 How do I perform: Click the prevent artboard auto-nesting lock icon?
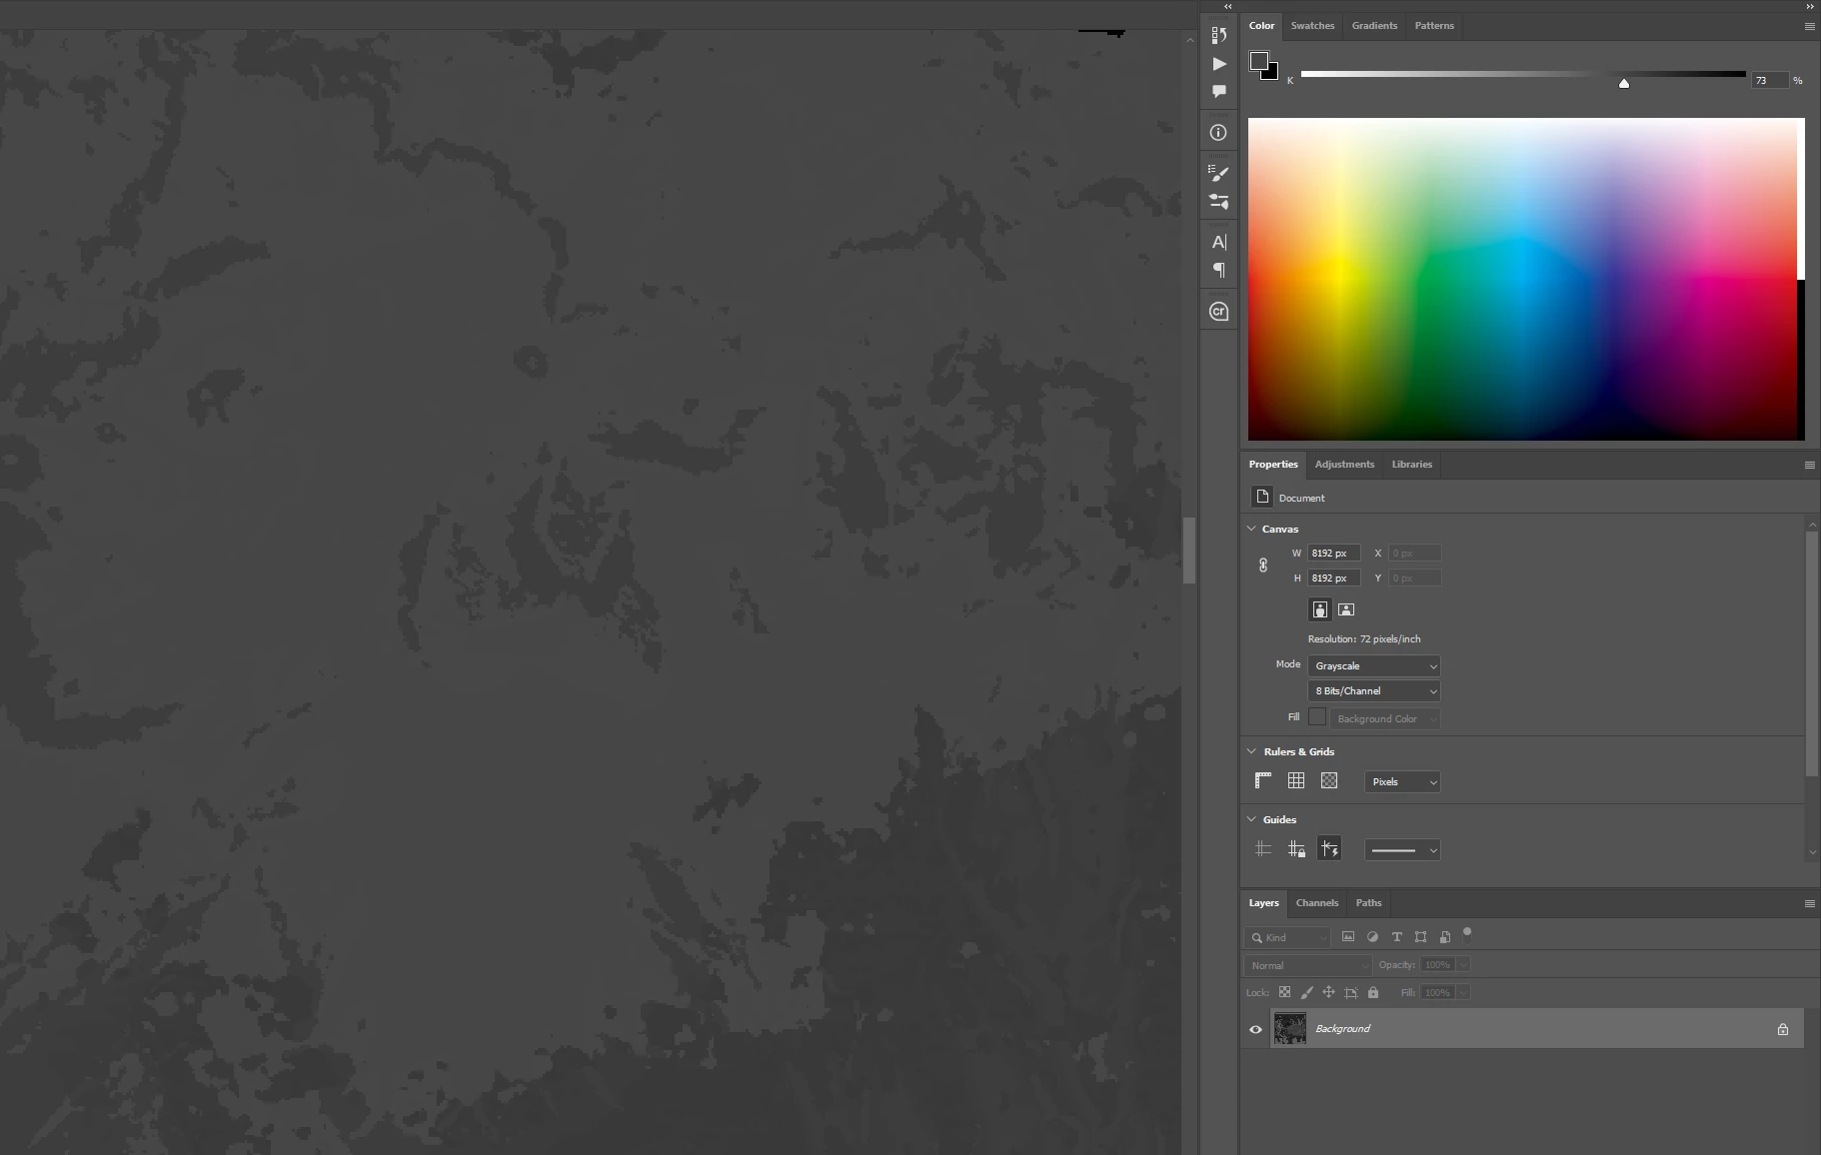[1351, 992]
